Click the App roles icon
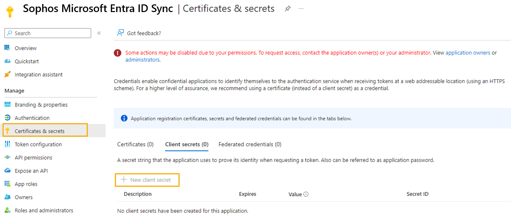 click(x=7, y=184)
